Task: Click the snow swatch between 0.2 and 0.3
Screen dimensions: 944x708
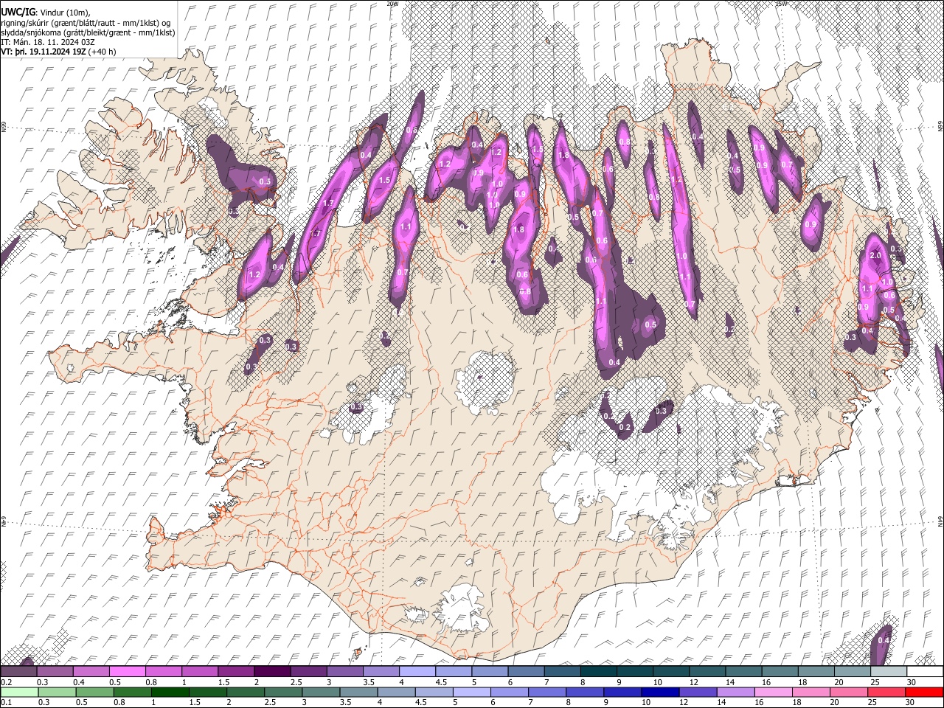Action: [x=18, y=671]
